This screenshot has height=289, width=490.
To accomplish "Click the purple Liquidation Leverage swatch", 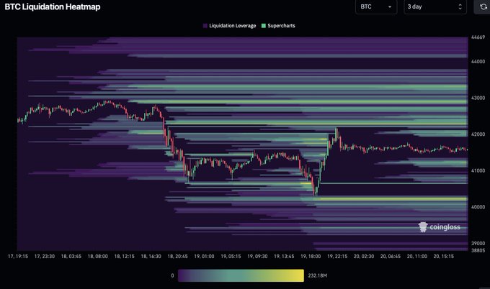I will (205, 26).
